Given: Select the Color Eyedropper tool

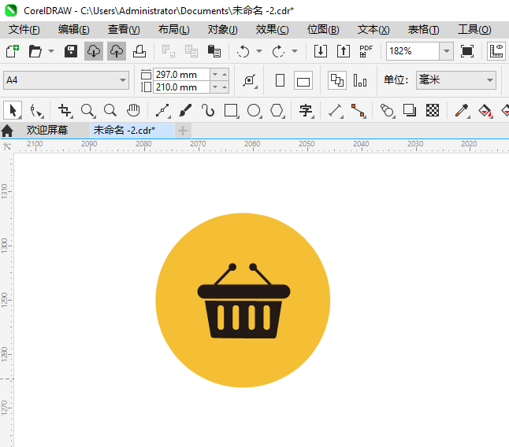Looking at the screenshot, I should [461, 110].
